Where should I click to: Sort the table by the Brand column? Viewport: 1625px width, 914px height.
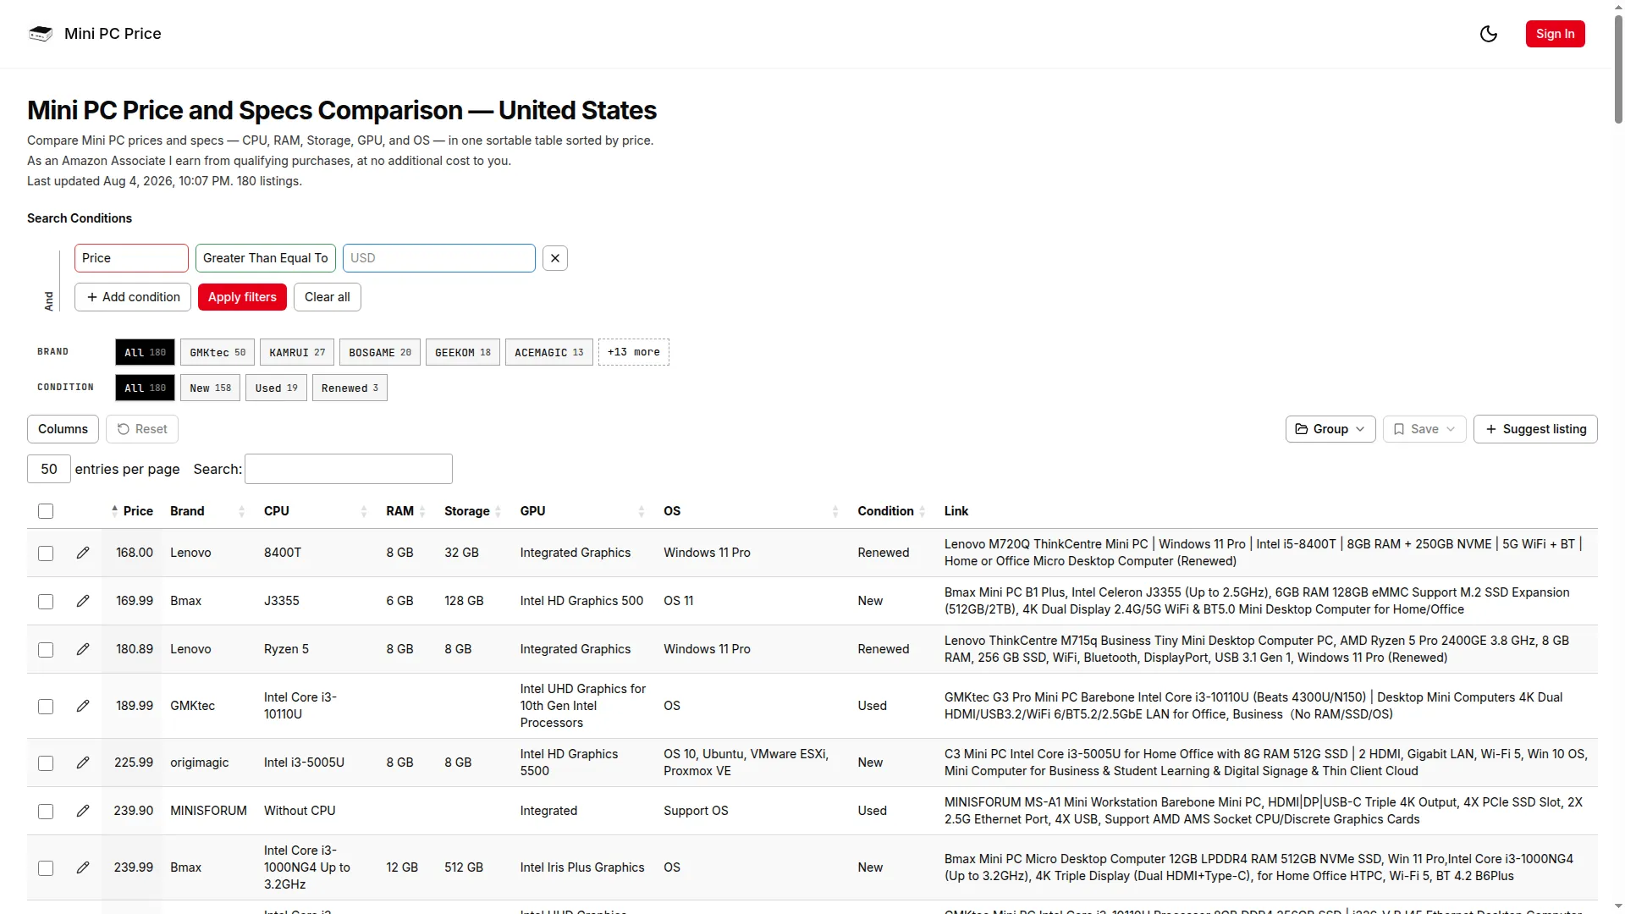click(207, 511)
